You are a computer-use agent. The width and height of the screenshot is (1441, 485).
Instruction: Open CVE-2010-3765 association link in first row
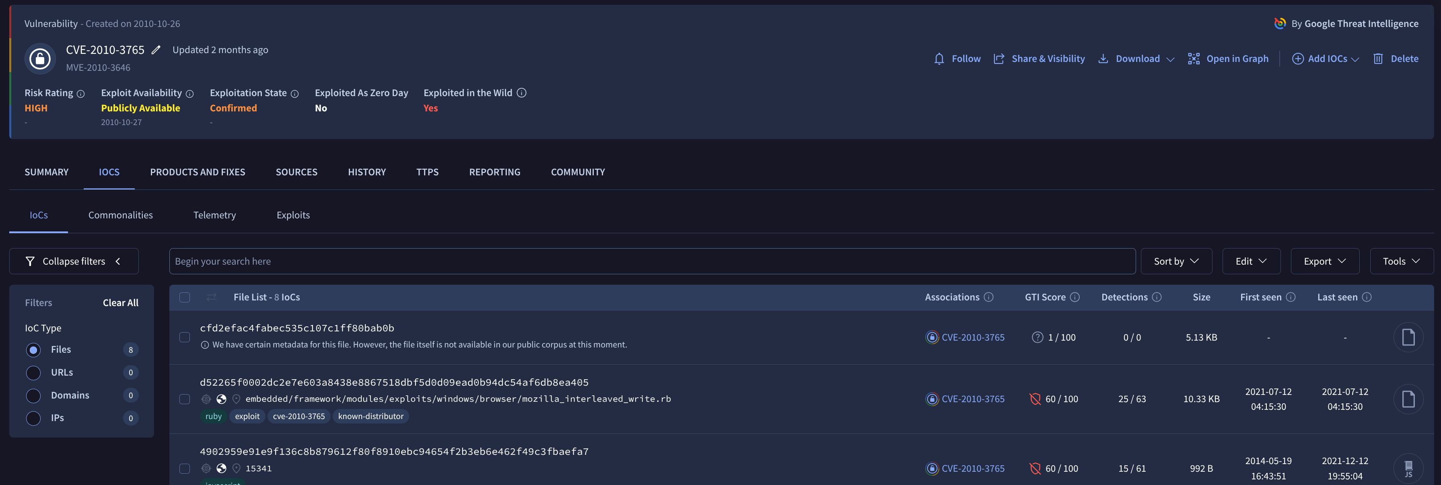click(973, 337)
